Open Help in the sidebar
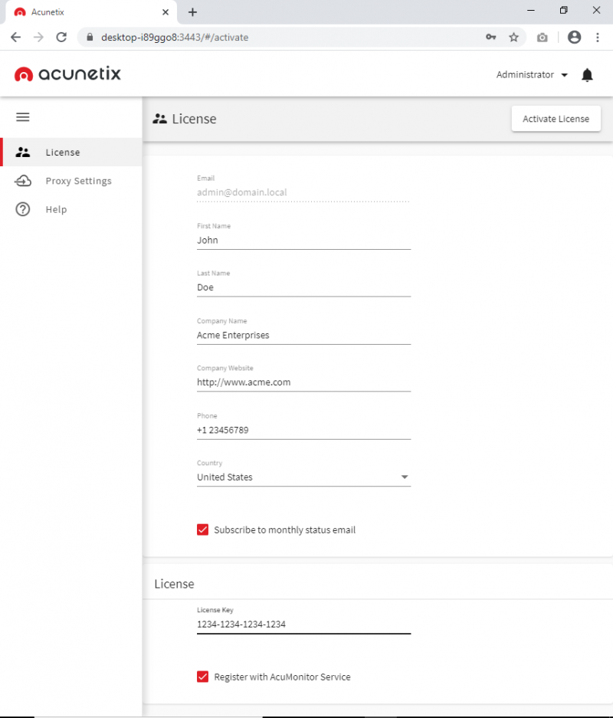This screenshot has width=613, height=718. (71, 209)
